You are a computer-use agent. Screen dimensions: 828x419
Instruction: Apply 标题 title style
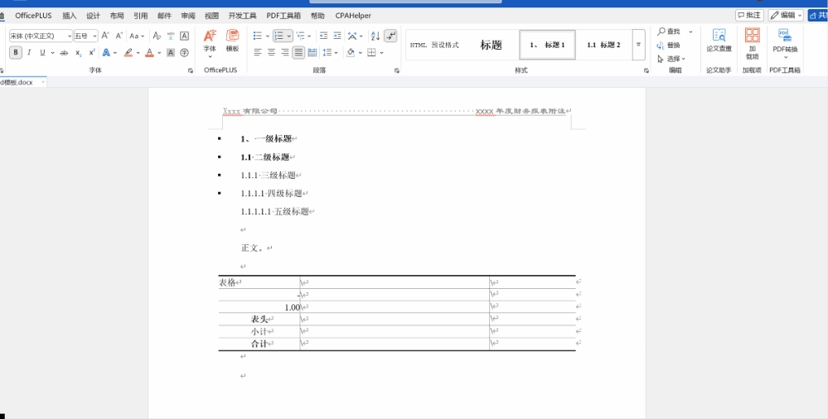click(x=491, y=45)
